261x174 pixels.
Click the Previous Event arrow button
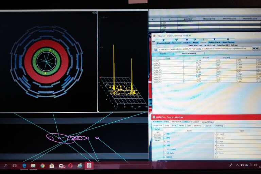pyautogui.click(x=163, y=41)
